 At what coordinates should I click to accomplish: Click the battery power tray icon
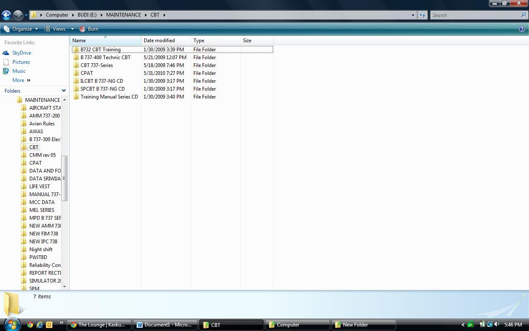[x=482, y=324]
